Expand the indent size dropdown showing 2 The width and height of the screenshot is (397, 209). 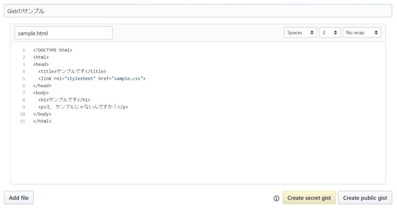(x=330, y=33)
